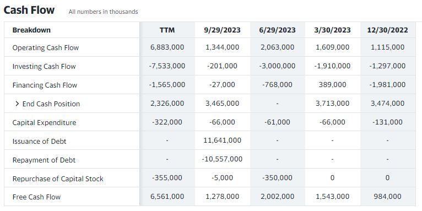The width and height of the screenshot is (422, 211).
Task: Click the Capital Expenditure row label
Action: point(44,123)
